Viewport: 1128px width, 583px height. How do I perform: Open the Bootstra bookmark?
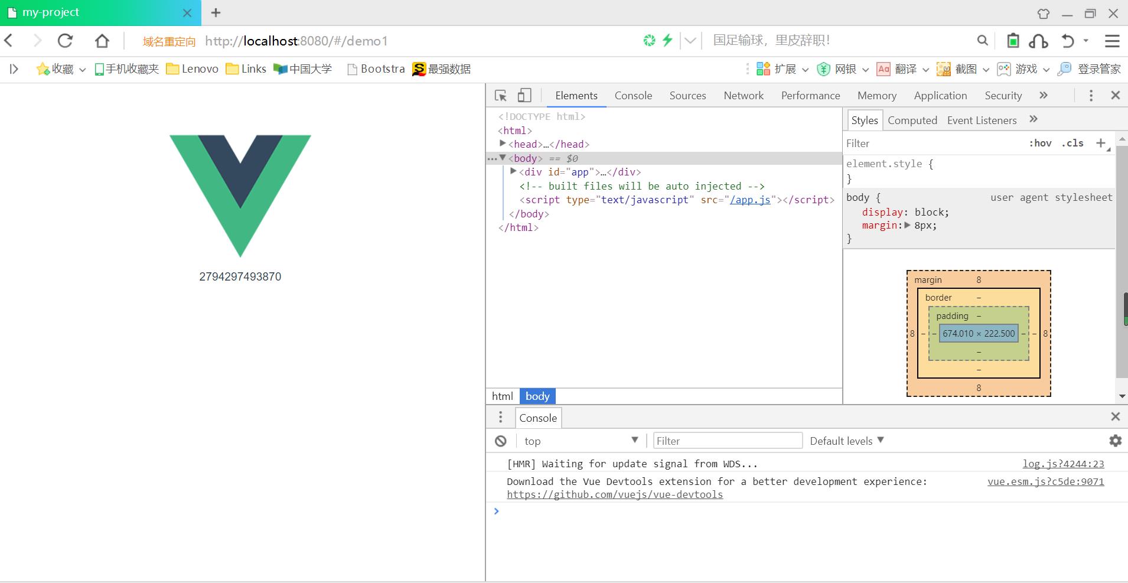click(376, 69)
